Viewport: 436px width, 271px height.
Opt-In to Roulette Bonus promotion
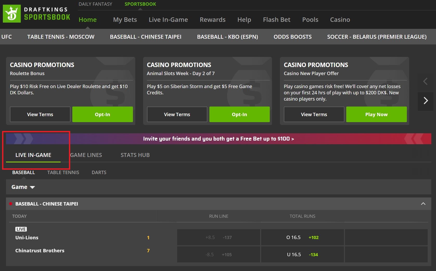point(102,114)
